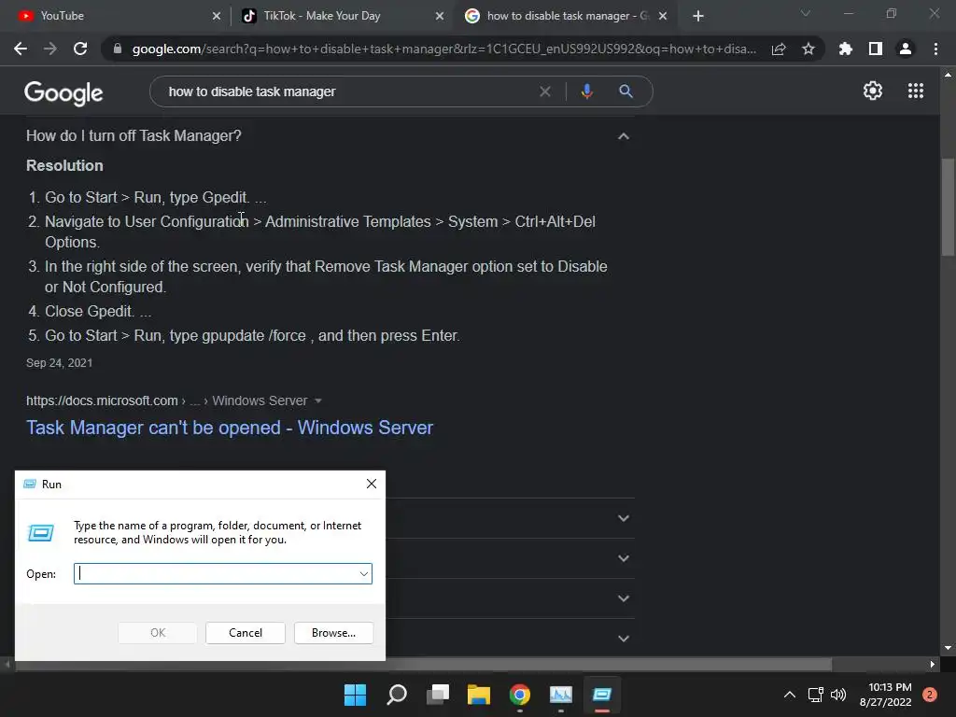Screen dimensions: 956x717
Task: Open the docs.microsoft.com result options arrow
Action: [x=317, y=401]
